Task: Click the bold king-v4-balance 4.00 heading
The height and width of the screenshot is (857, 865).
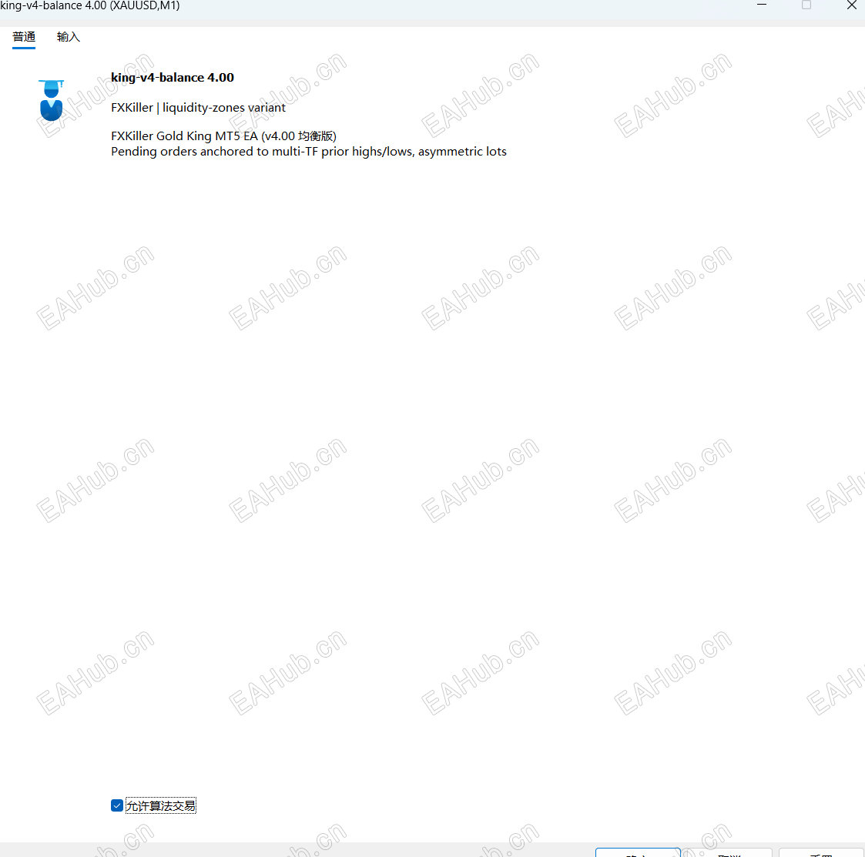Action: coord(172,77)
